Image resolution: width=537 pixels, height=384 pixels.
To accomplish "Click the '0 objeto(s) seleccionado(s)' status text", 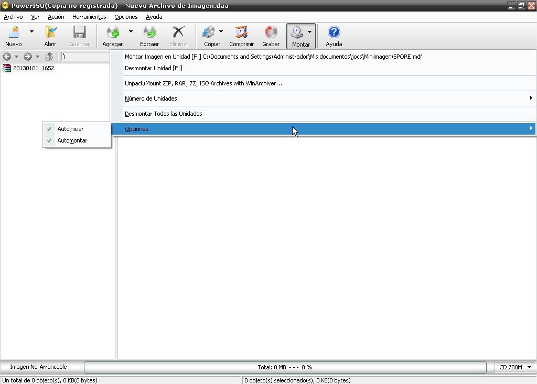I will 297,380.
